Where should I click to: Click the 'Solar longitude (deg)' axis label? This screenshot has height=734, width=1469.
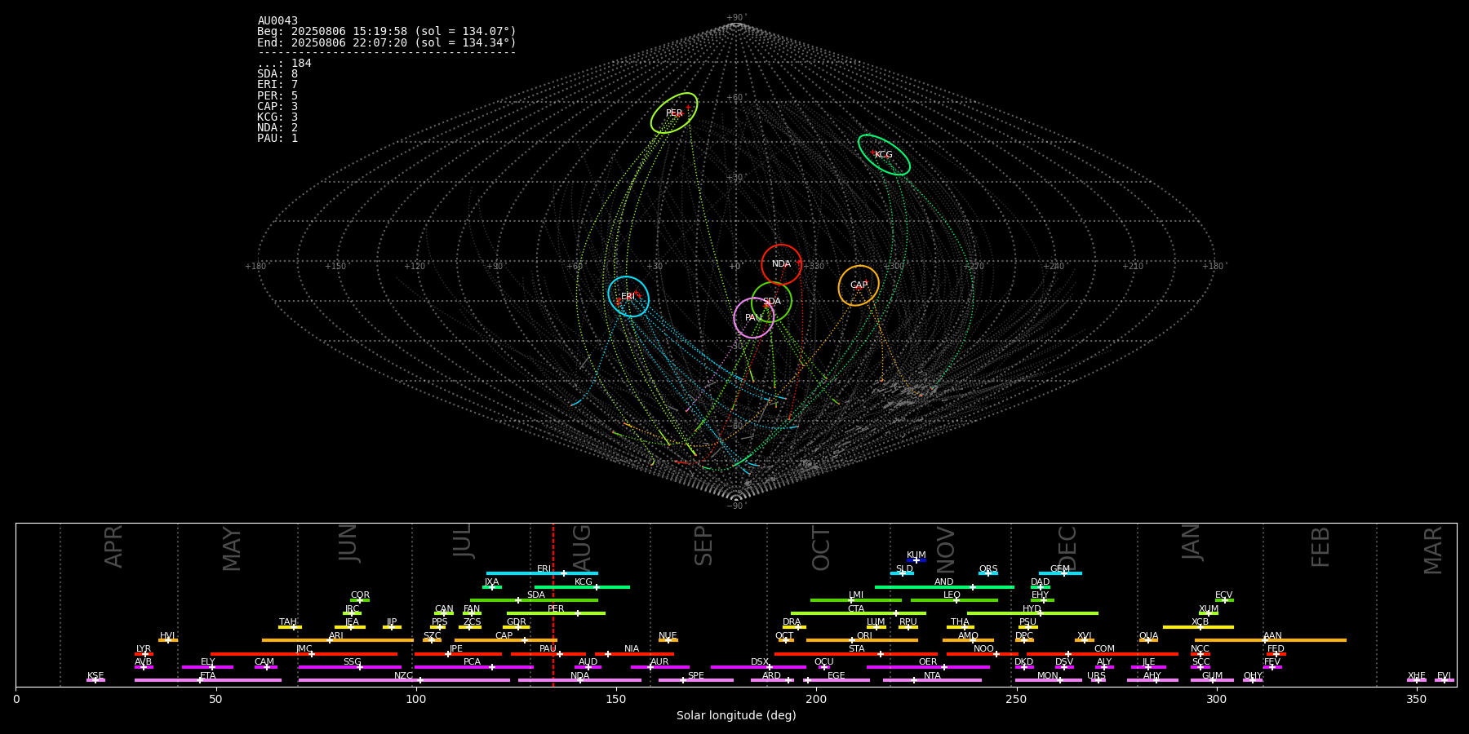(736, 716)
